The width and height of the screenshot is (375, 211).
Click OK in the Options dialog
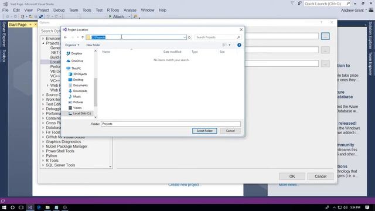pyautogui.click(x=292, y=176)
